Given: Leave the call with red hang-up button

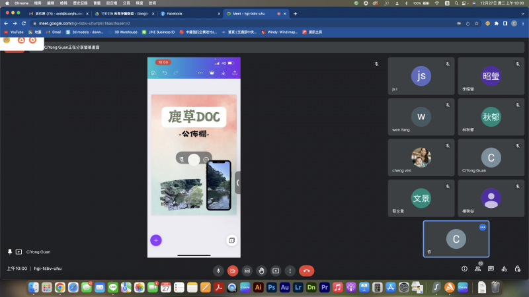Looking at the screenshot, I should pos(306,271).
